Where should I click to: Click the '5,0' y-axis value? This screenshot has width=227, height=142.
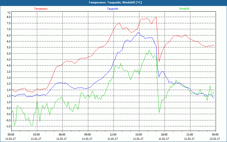[x=9, y=53]
